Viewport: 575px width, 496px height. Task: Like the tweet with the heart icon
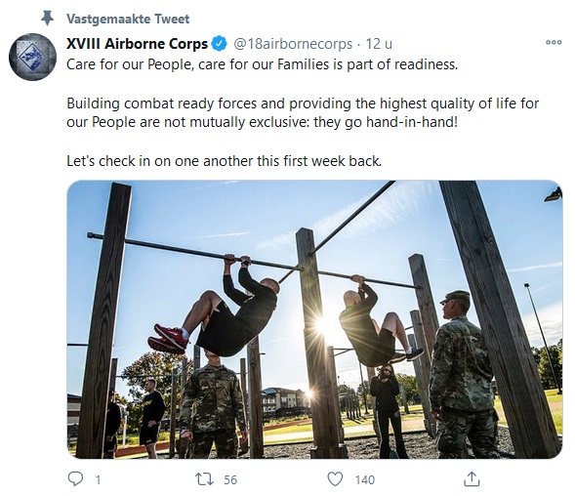[x=335, y=479]
